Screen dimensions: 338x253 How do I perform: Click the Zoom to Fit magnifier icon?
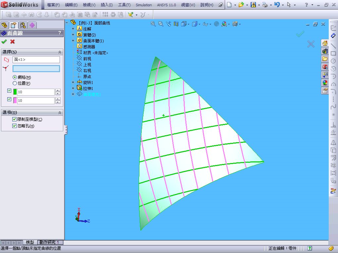(x=153, y=24)
